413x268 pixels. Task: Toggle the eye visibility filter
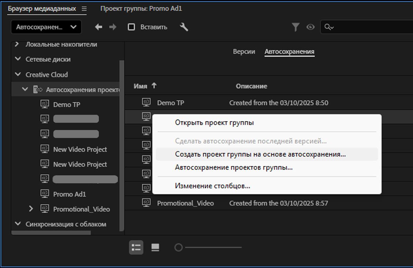click(x=310, y=27)
